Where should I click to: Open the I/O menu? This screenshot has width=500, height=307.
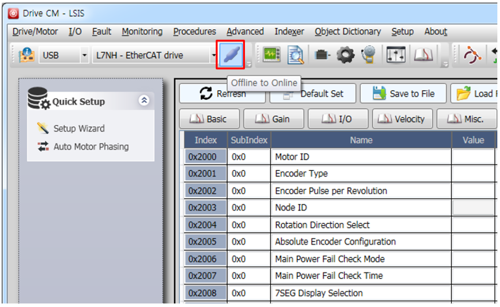coord(75,32)
